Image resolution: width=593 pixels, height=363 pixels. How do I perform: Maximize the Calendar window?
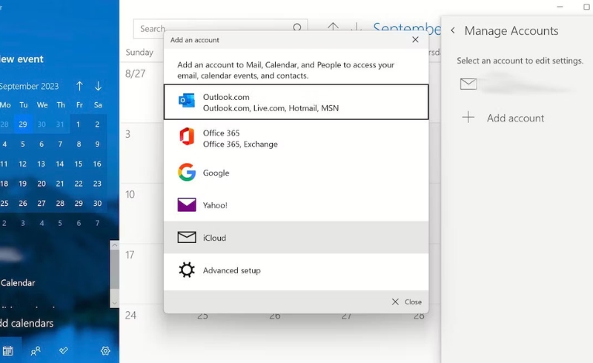[x=586, y=7]
